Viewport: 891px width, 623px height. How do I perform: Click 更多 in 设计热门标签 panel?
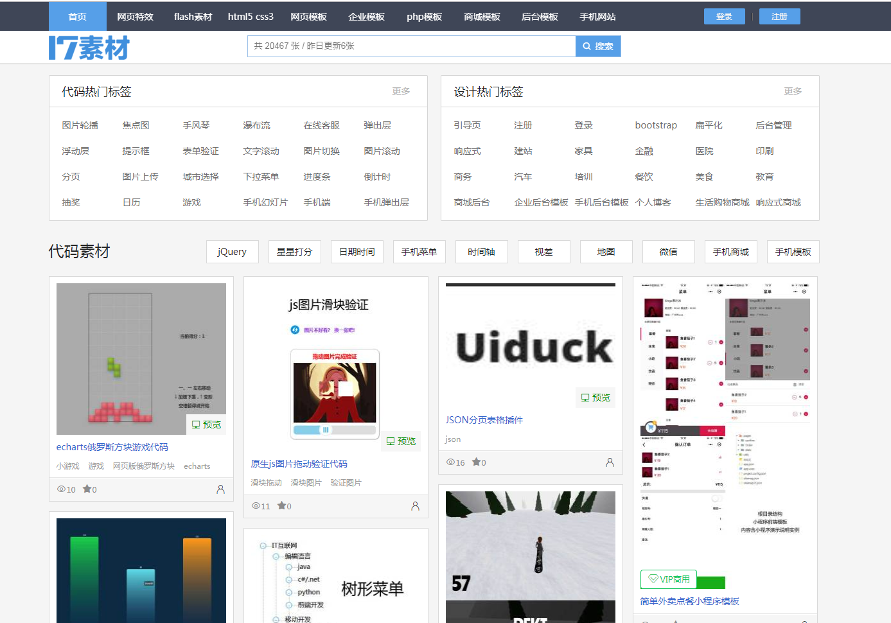[793, 91]
